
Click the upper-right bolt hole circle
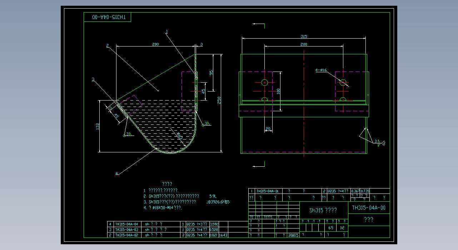click(x=343, y=83)
